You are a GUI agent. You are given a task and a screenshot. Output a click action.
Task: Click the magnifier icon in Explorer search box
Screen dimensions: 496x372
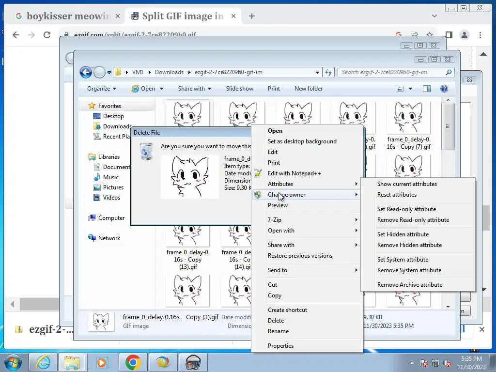tap(449, 72)
